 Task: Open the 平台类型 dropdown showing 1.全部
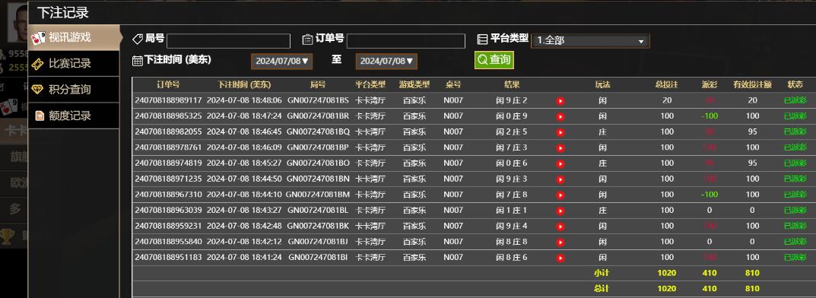[x=590, y=40]
